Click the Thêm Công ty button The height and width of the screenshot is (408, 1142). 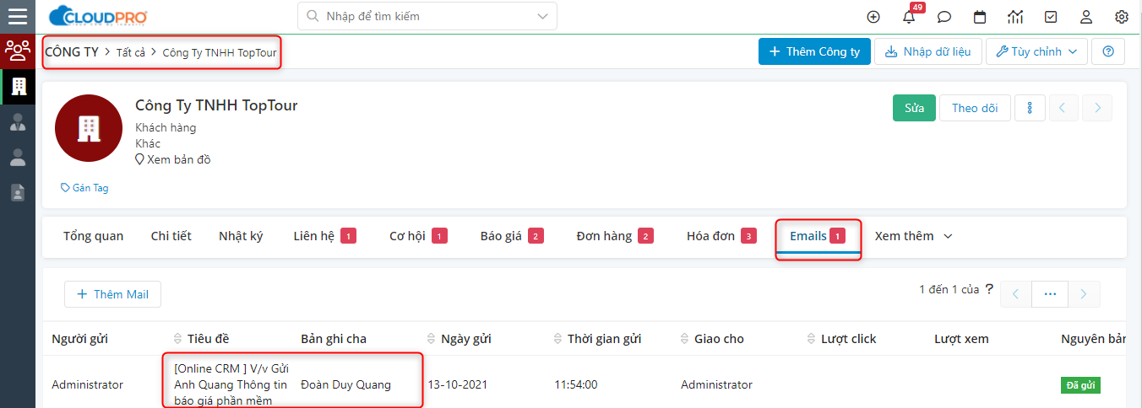pos(814,51)
